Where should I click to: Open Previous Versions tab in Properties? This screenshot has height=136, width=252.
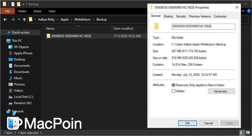point(200,16)
